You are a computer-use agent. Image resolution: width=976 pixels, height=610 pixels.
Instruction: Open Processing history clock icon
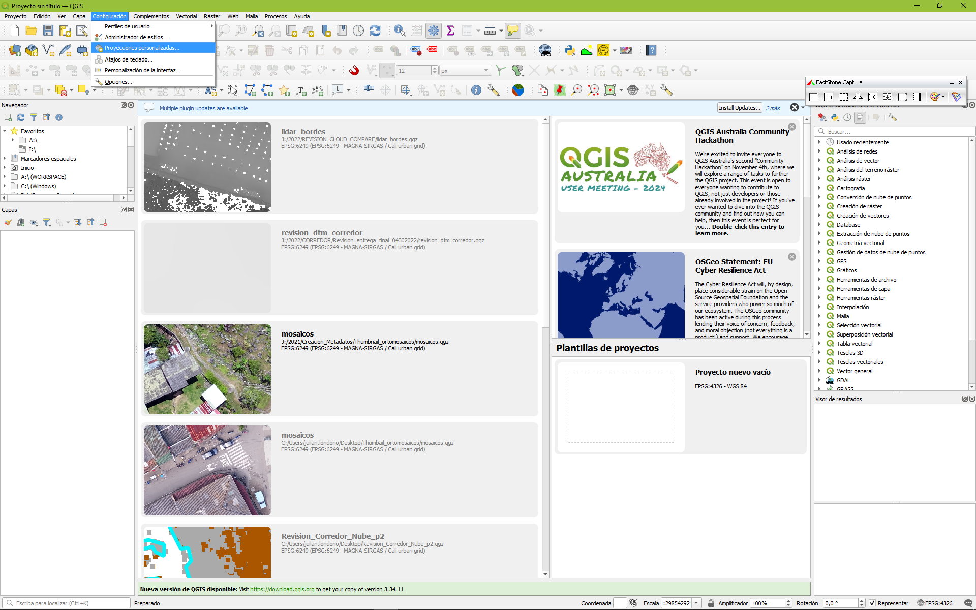pos(847,117)
